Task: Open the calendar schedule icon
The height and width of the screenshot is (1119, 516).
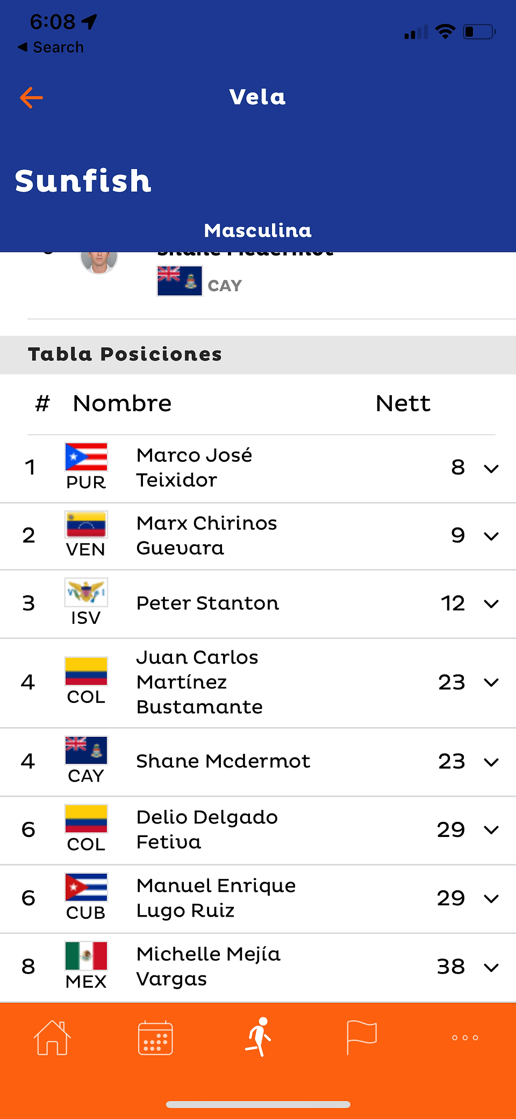Action: point(155,1037)
